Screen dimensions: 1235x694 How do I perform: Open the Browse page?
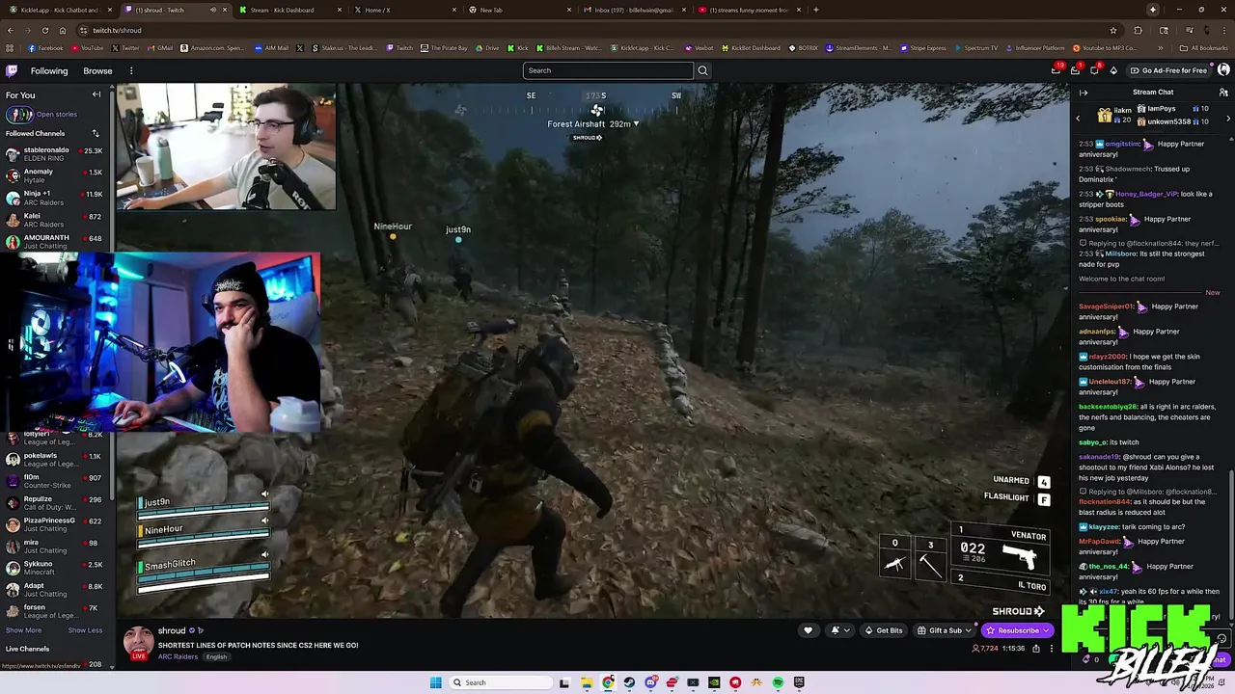97,70
